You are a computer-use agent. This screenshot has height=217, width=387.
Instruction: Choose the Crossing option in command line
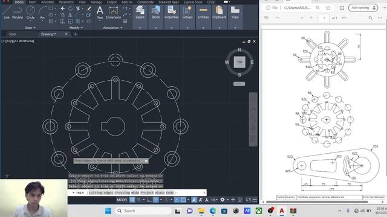122,193
